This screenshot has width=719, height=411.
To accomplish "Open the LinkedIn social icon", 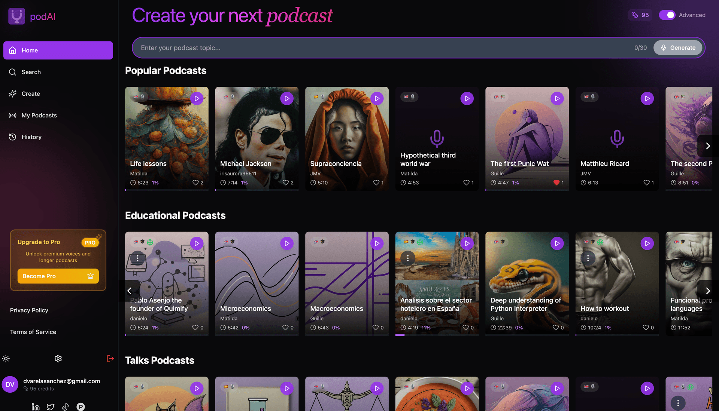I will [x=36, y=407].
